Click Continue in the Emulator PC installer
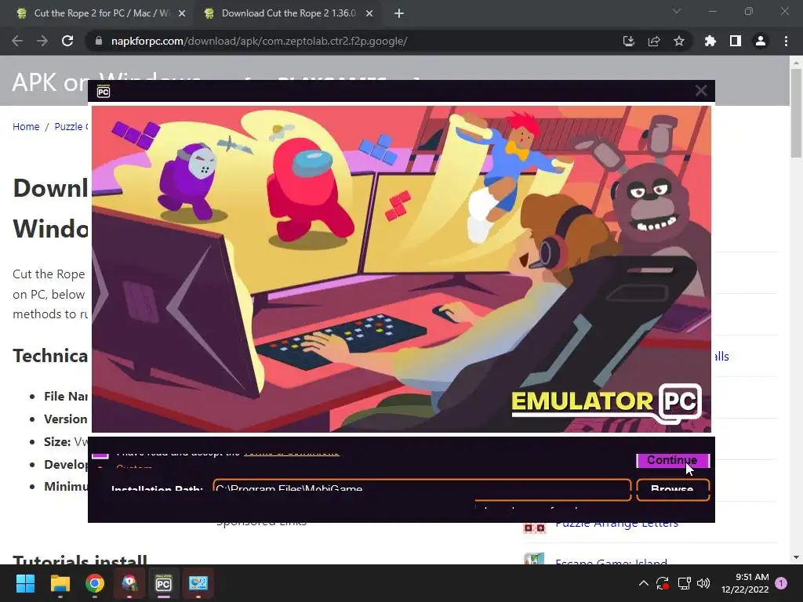Screen dimensions: 803x602 (x=672, y=460)
